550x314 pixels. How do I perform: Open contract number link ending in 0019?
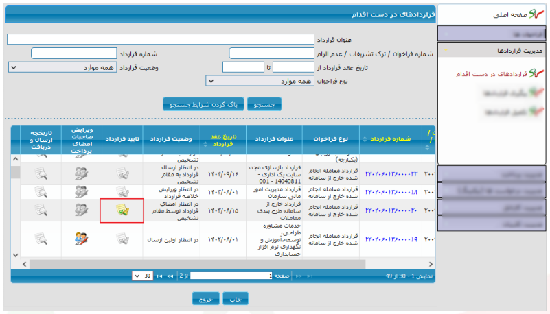pyautogui.click(x=391, y=239)
